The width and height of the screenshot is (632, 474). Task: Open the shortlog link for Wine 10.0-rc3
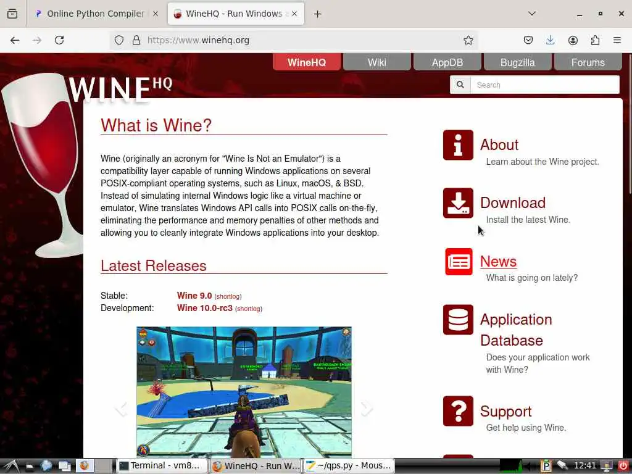click(249, 309)
